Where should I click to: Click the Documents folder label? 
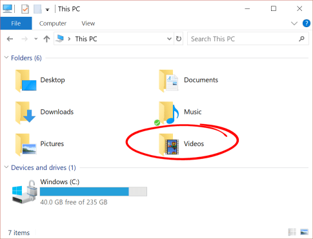pyautogui.click(x=201, y=80)
